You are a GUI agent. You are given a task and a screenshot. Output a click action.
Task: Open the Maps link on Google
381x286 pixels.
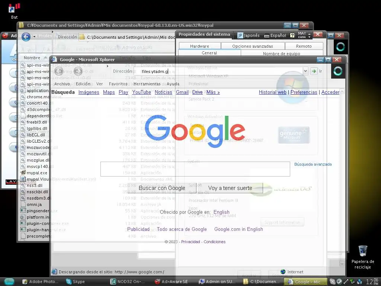pyautogui.click(x=109, y=92)
